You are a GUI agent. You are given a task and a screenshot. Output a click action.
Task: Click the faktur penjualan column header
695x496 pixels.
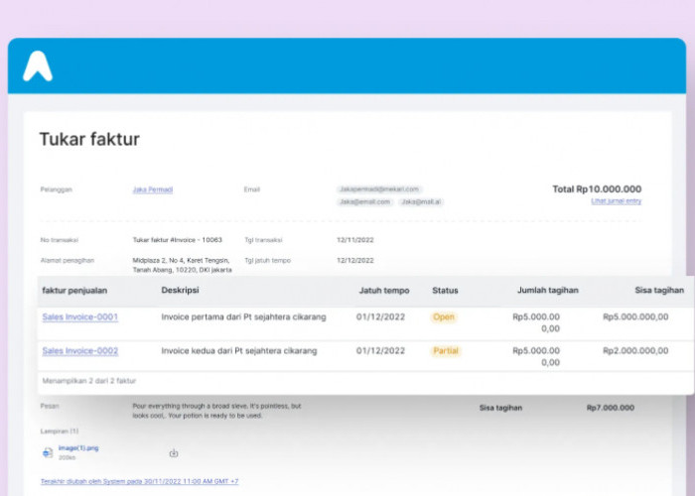[x=74, y=291]
